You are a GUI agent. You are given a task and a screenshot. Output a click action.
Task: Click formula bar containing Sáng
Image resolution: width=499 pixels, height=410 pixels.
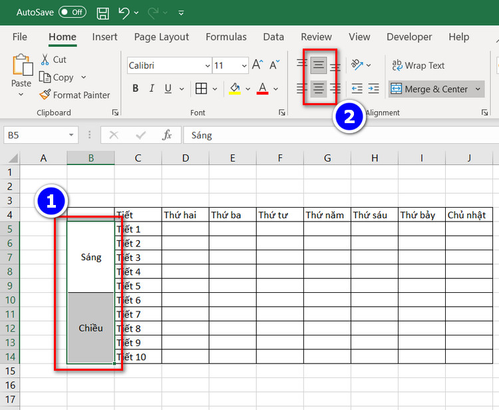click(x=341, y=135)
